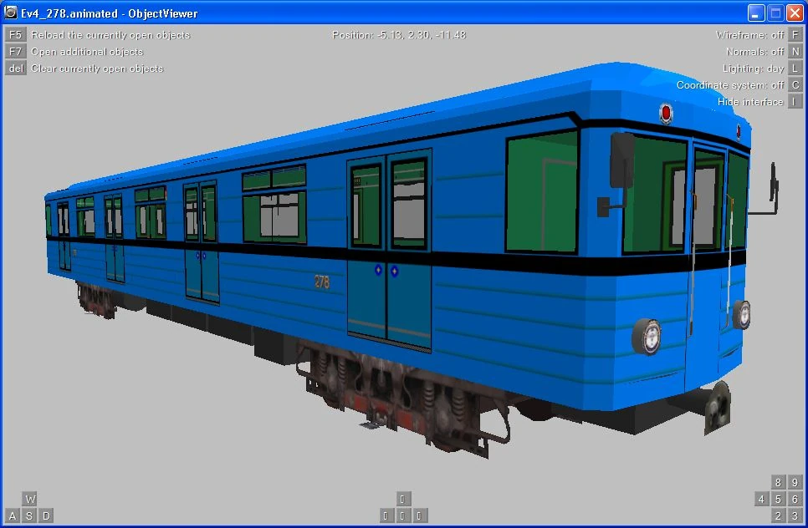Click the down arrow key icon
This screenshot has width=808, height=528.
click(x=402, y=515)
